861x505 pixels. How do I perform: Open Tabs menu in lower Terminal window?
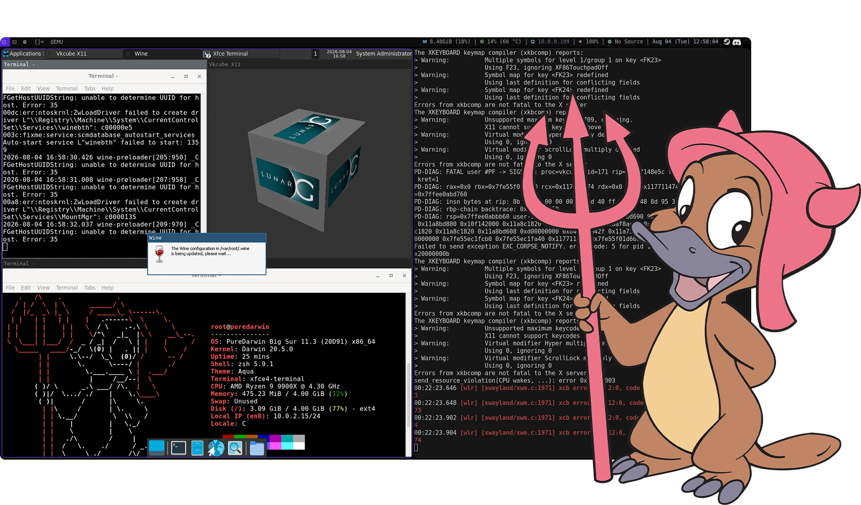coord(90,288)
